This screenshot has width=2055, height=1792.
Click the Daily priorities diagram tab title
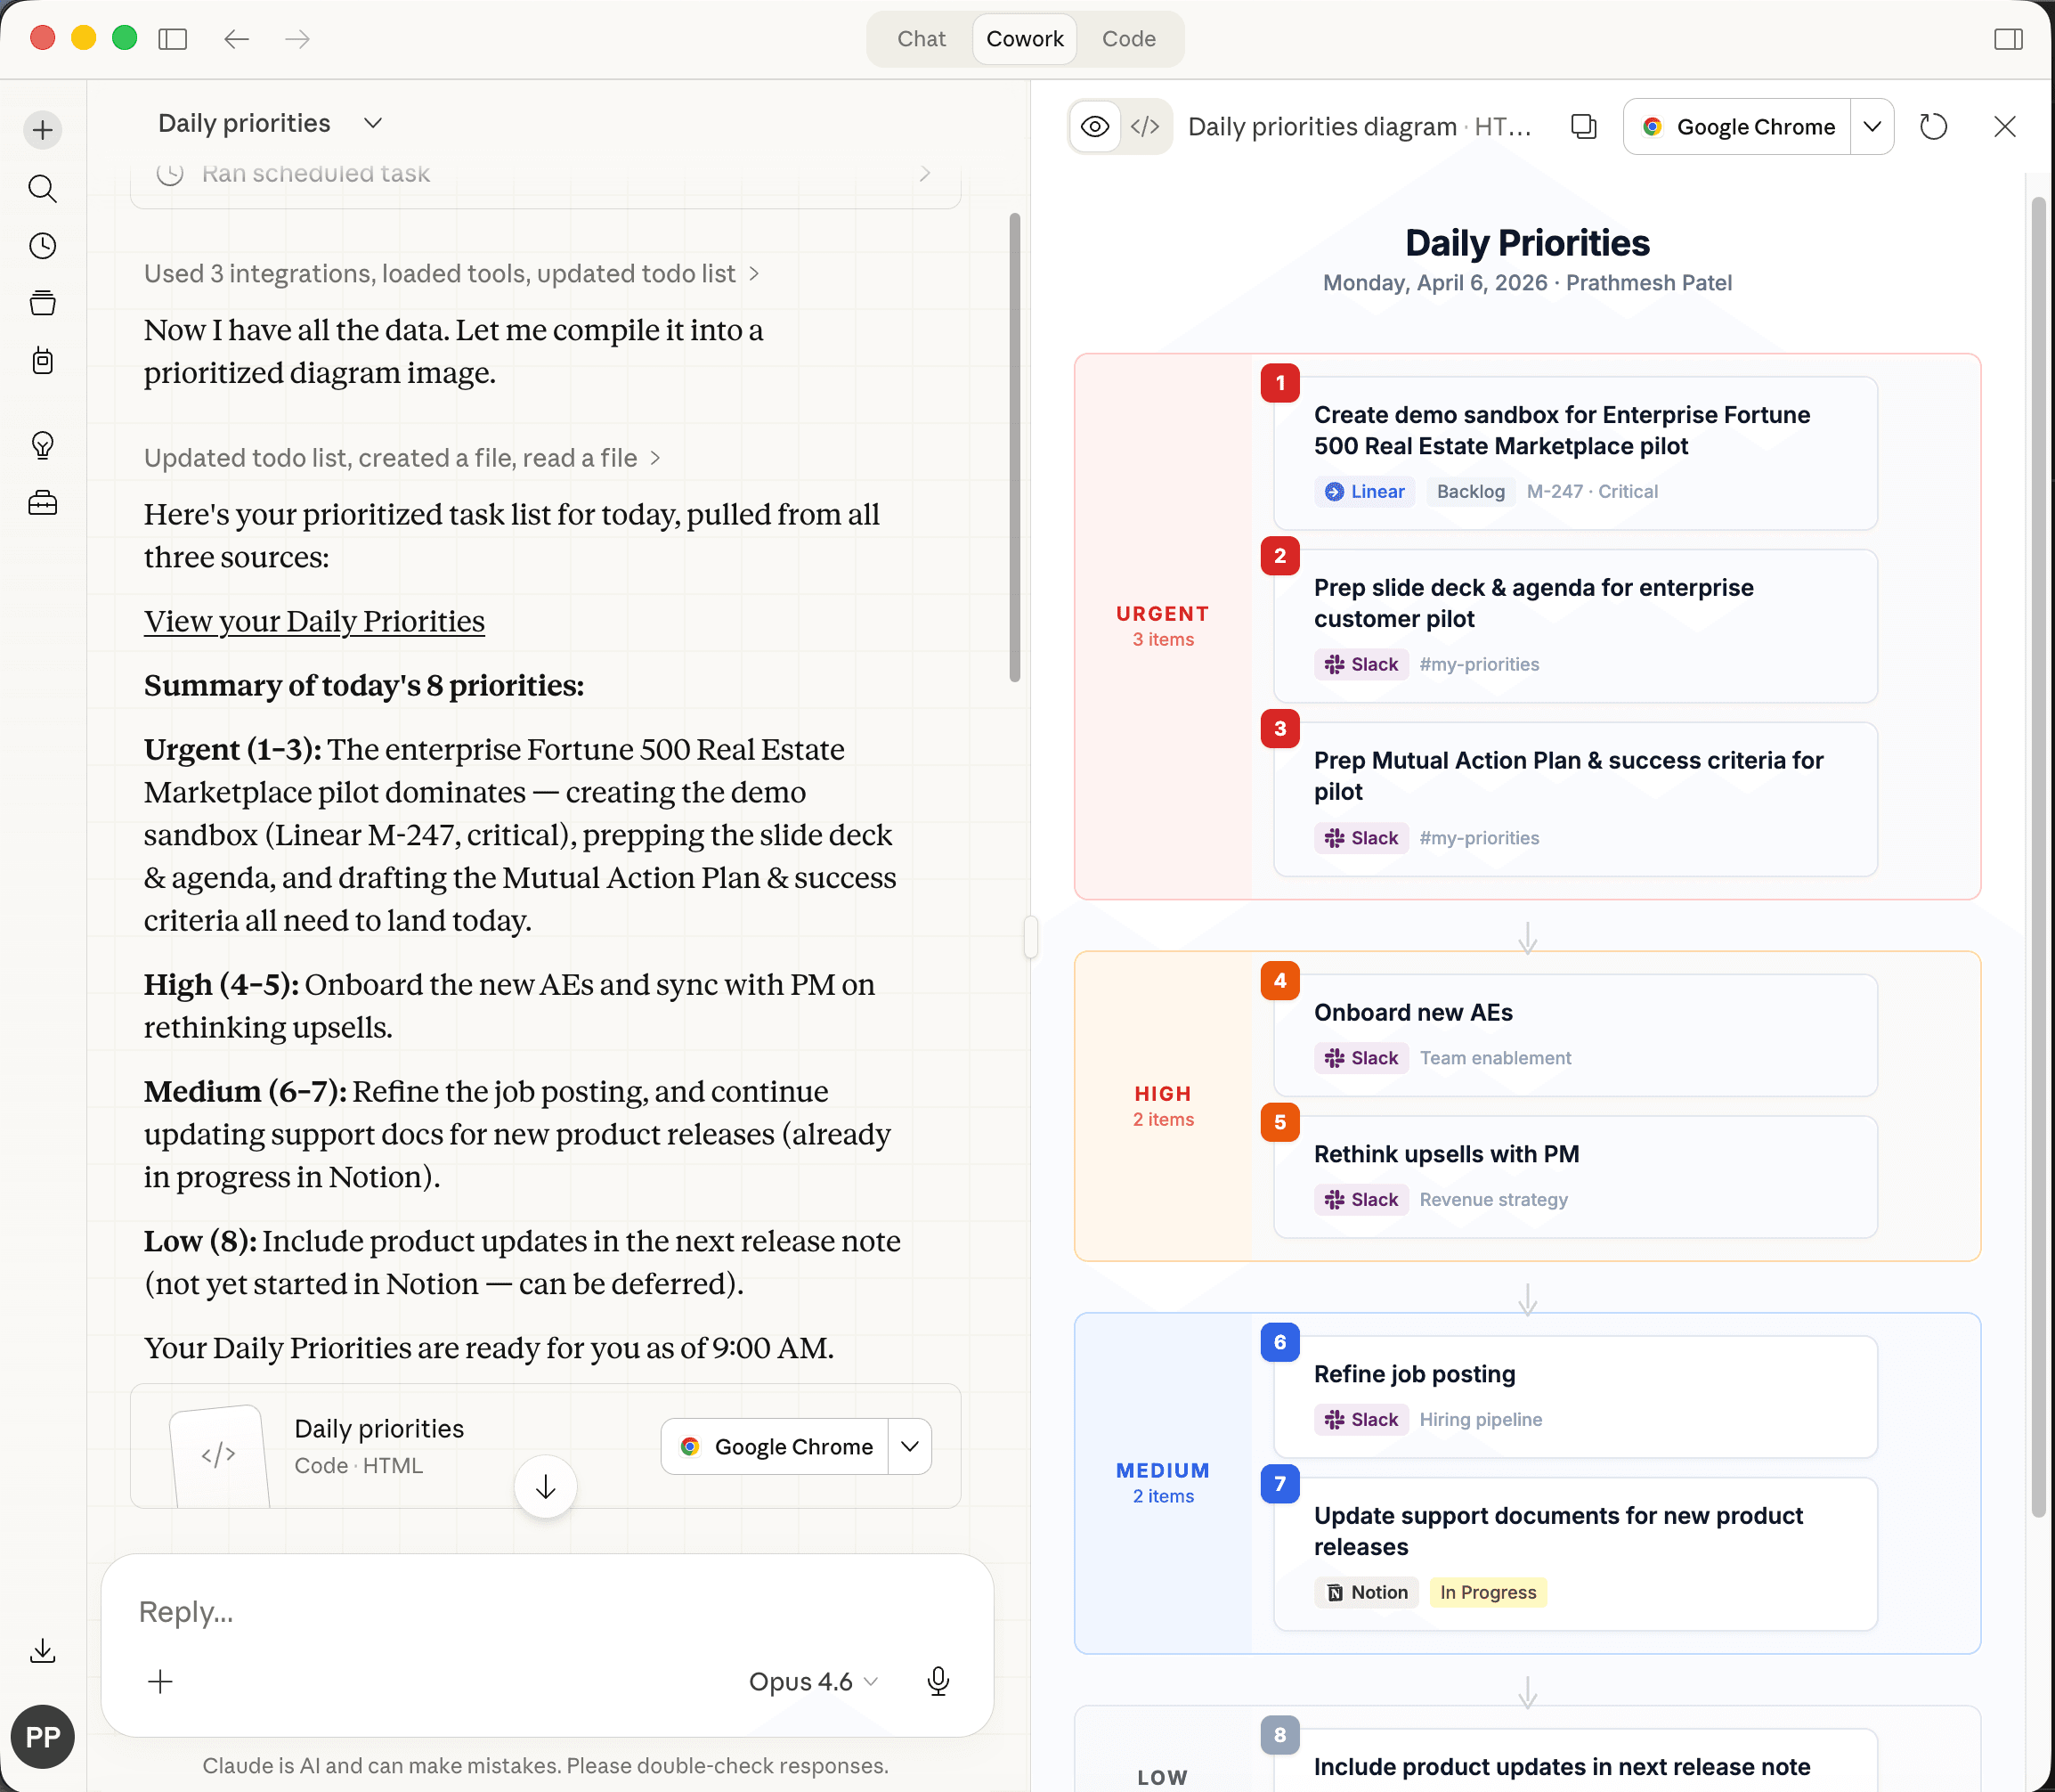point(1360,127)
